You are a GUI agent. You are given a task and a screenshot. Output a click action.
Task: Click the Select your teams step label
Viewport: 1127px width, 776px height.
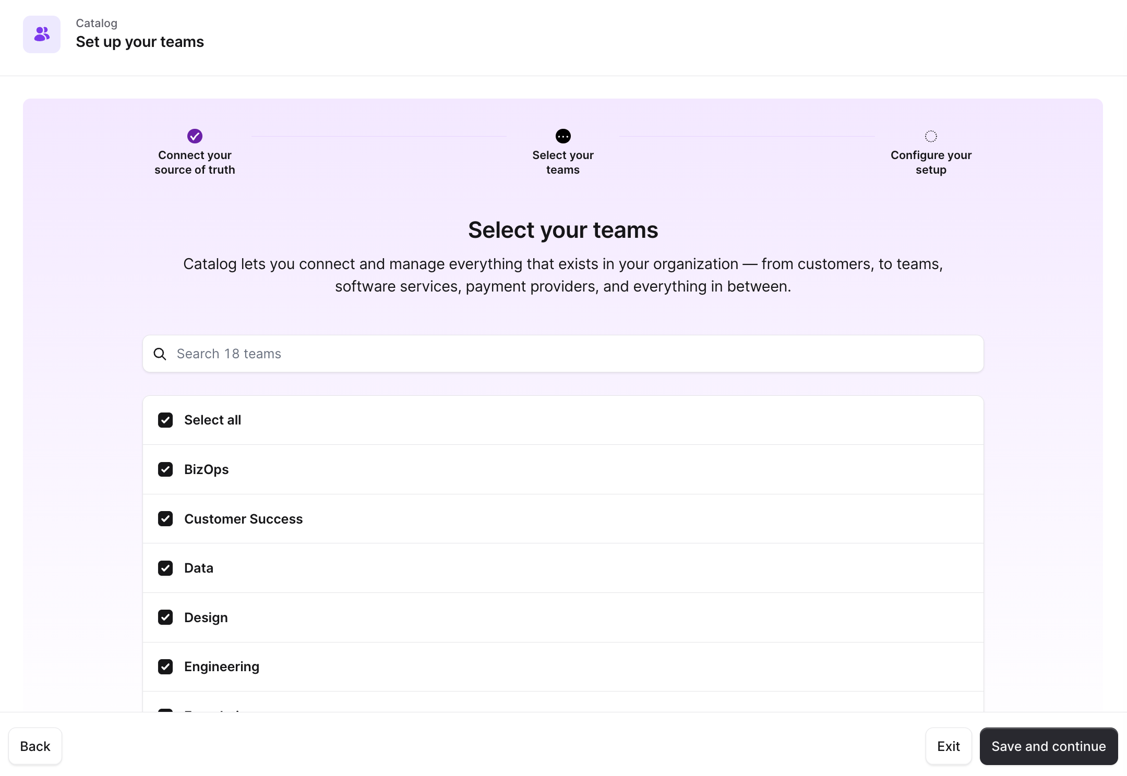pos(563,162)
